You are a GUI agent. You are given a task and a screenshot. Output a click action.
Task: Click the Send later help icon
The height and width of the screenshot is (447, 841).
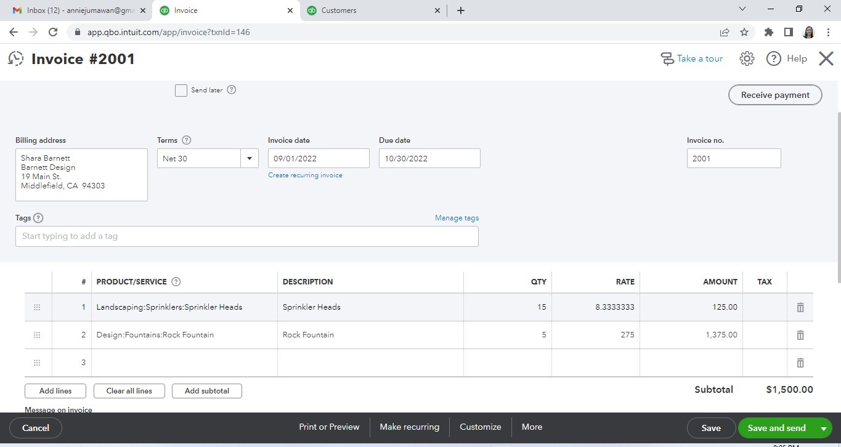tap(232, 90)
